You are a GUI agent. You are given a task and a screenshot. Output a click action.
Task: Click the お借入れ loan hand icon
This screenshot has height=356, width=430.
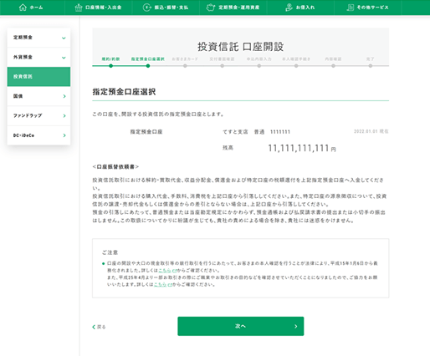pos(289,8)
